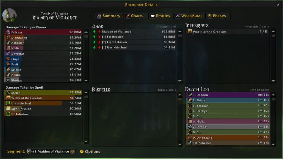Open the Phases tab
The image size is (283, 159).
coord(218,16)
